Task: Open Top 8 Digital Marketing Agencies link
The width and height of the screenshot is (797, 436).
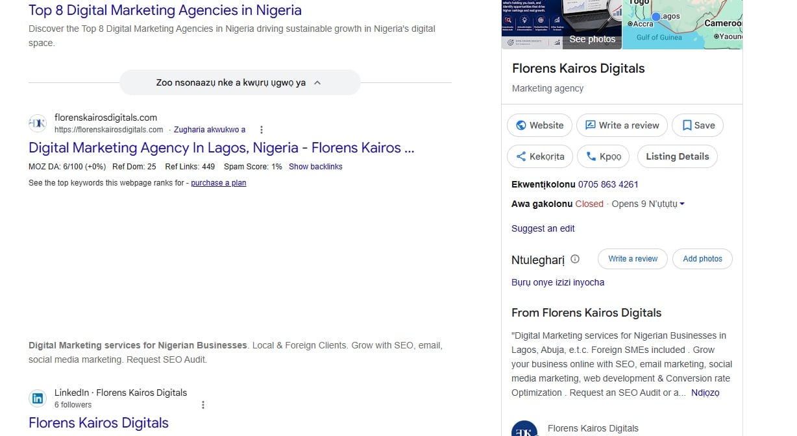Action: click(x=165, y=10)
